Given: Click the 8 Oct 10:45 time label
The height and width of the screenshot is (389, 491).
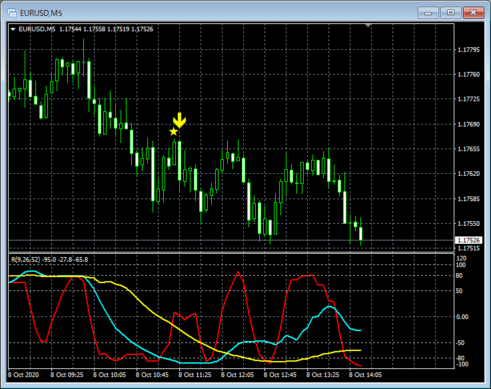Looking at the screenshot, I should (x=152, y=374).
